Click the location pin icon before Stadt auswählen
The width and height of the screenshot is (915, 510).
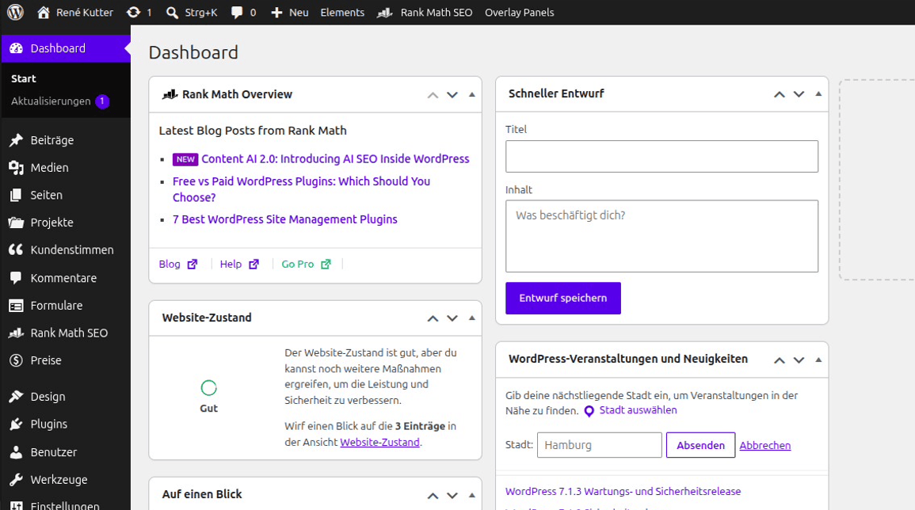[x=589, y=411]
